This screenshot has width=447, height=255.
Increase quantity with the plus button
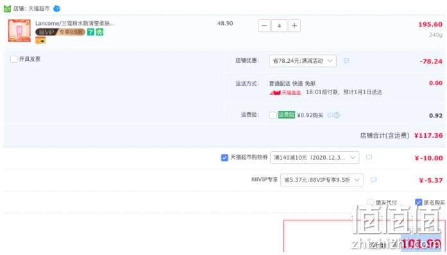pos(294,26)
